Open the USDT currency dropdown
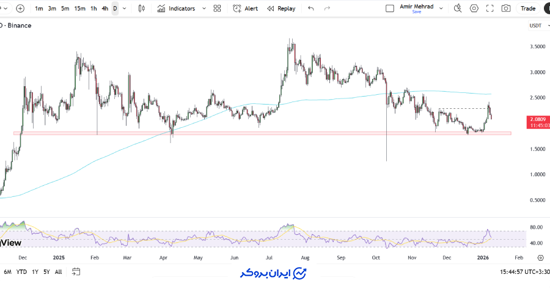 coord(535,26)
